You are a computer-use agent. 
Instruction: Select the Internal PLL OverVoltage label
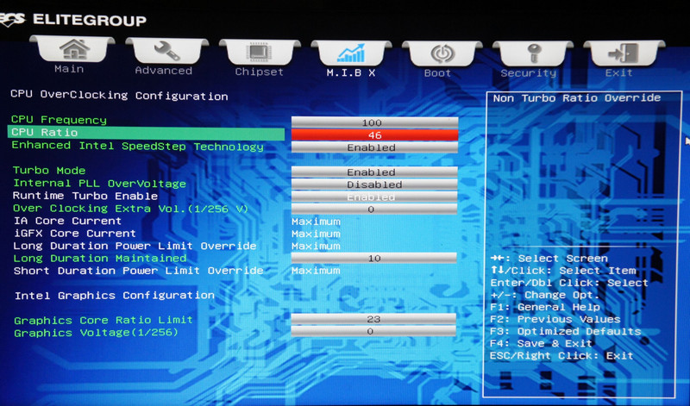pos(99,184)
